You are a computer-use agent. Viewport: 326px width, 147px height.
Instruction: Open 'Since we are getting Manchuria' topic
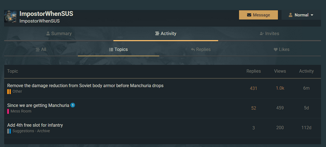pyautogui.click(x=38, y=106)
